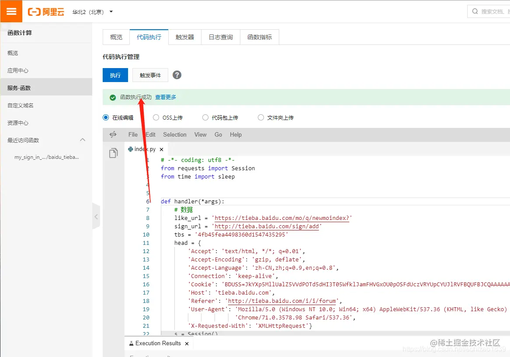Click the 'X-Requested-With' code line
Viewport: 510px width, 357px height.
coord(250,326)
